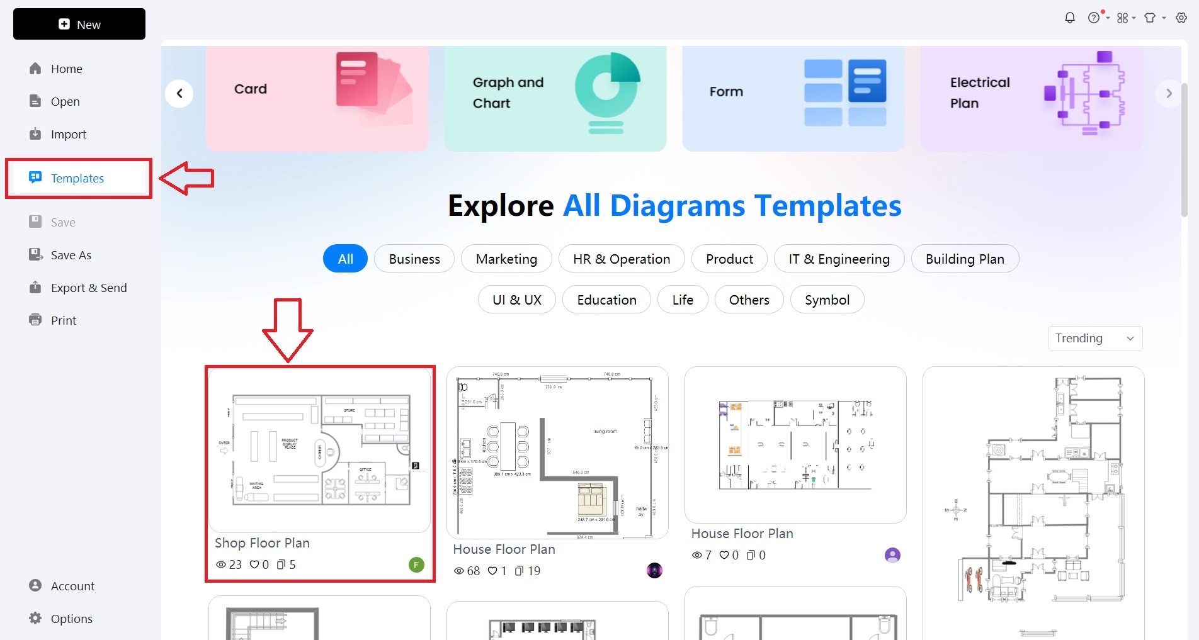Click dark author avatar on House Floor Plan with 68 views

click(654, 571)
